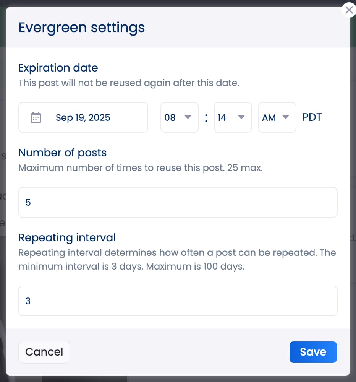Click the minutes dropdown chevron arrow
The width and height of the screenshot is (356, 382).
242,117
